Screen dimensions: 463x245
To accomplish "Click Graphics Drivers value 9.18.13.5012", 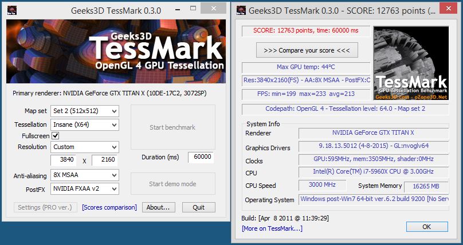I will click(374, 146).
